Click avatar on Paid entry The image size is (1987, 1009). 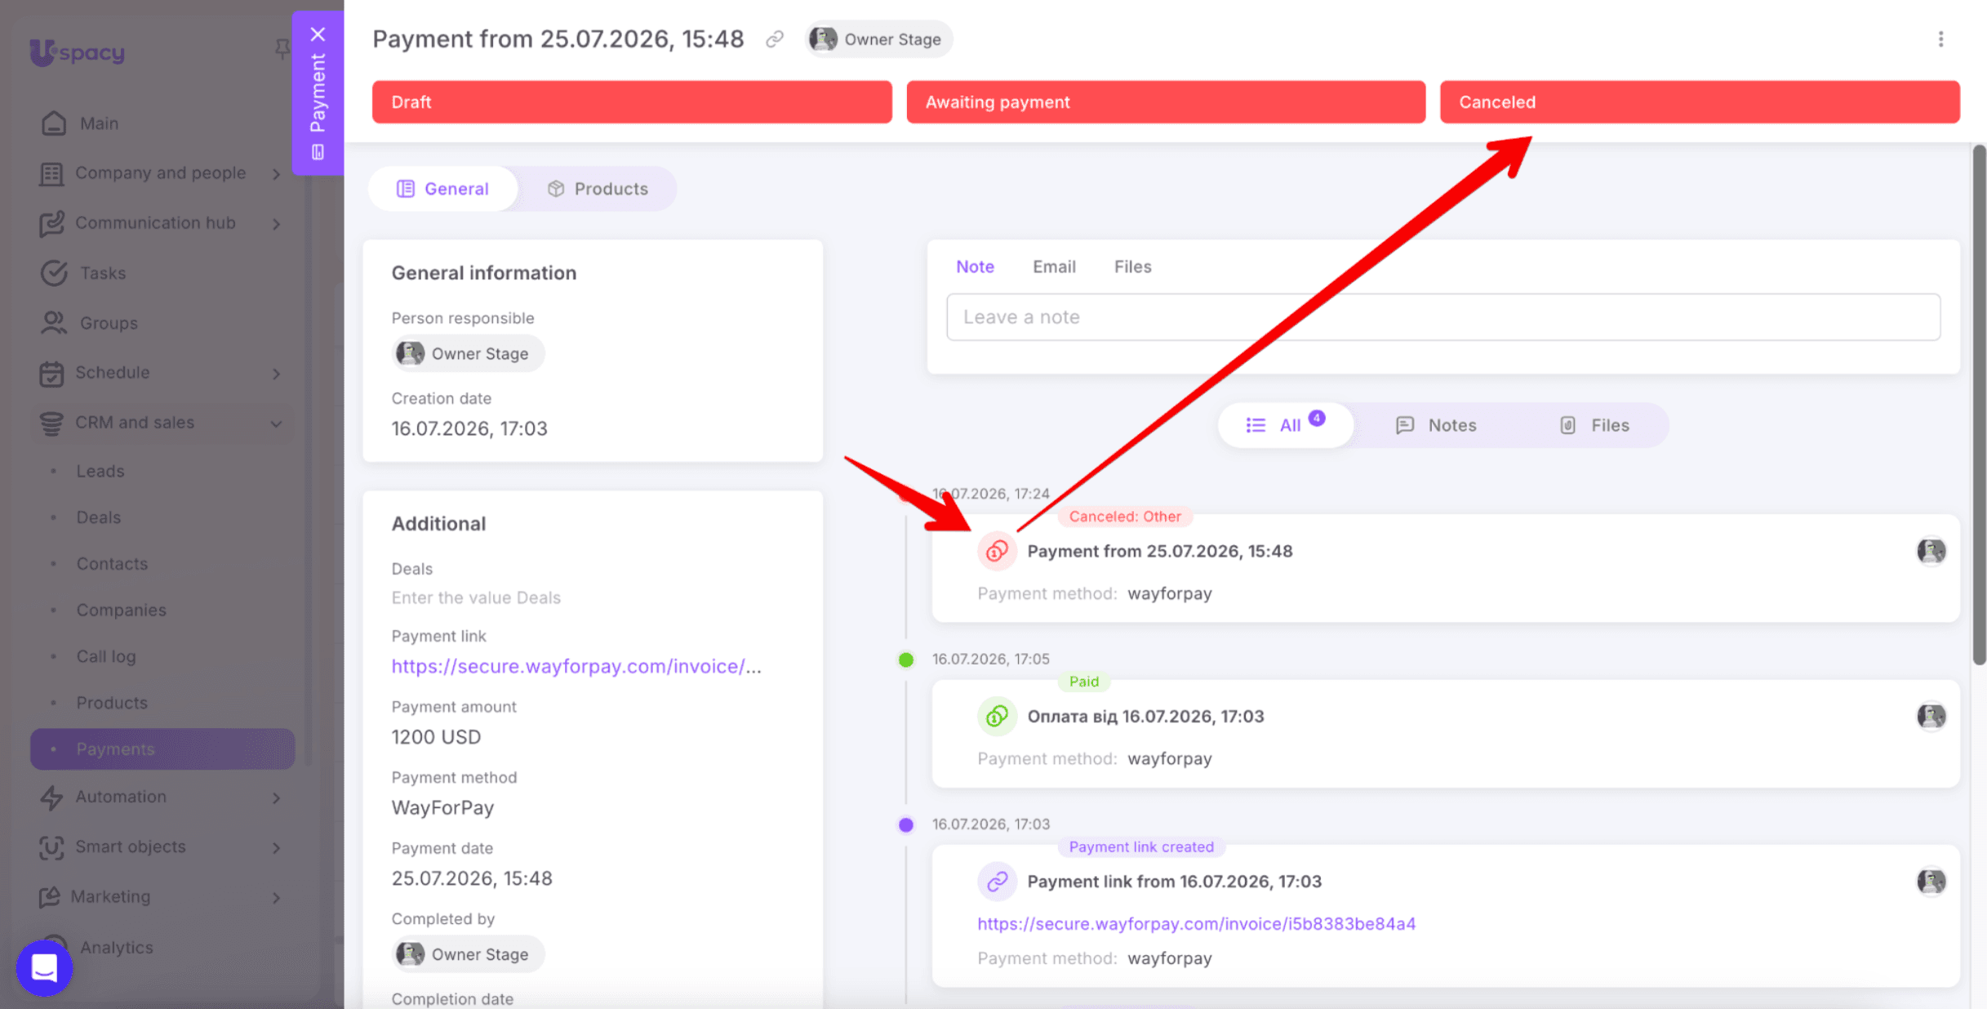(1931, 717)
